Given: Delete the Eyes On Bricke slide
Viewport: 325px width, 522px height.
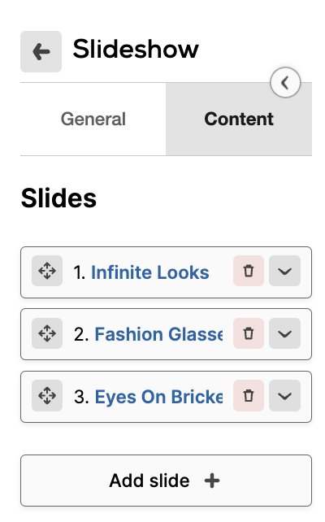Looking at the screenshot, I should click(x=249, y=395).
